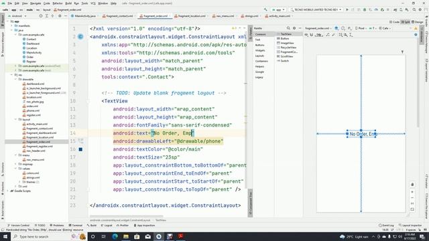429x241 pixels.
Task: Search the Palette with magnifier icon
Action: click(x=288, y=28)
